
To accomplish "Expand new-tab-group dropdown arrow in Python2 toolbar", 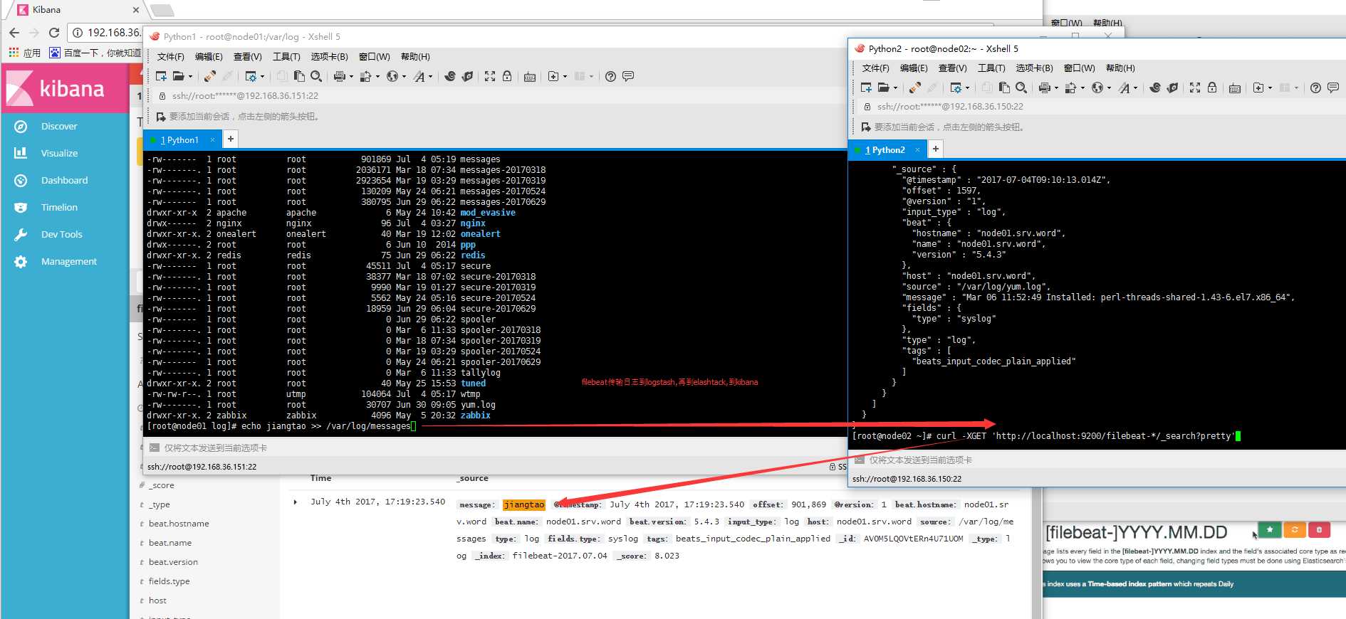I will click(x=1270, y=88).
